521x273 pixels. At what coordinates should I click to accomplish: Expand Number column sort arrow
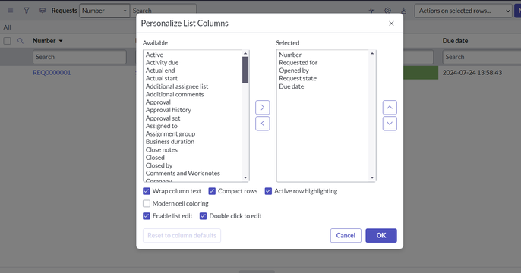[x=61, y=41]
